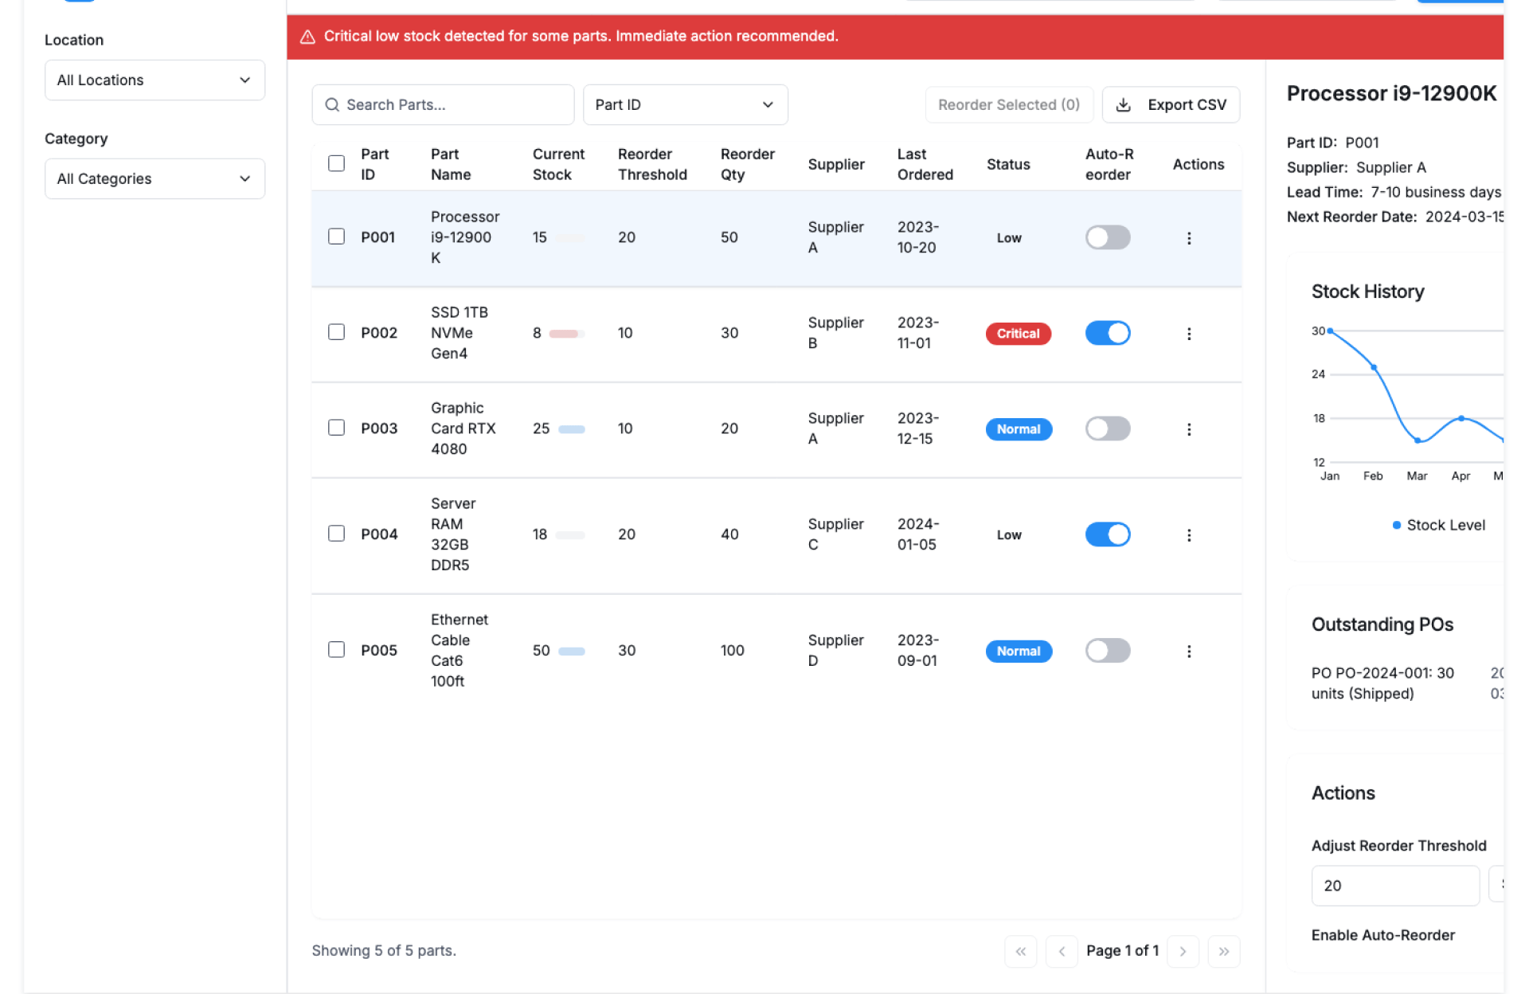Tick the checkbox for part P004
The height and width of the screenshot is (994, 1529).
coord(336,534)
